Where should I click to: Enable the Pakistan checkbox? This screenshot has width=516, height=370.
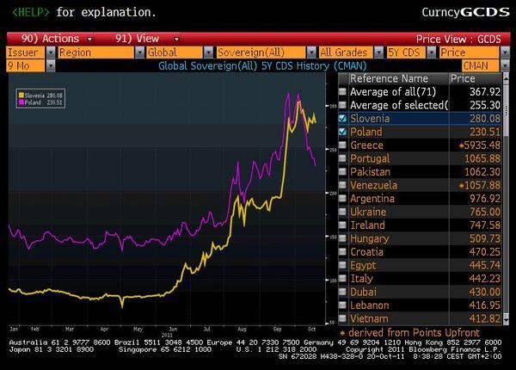tap(342, 171)
